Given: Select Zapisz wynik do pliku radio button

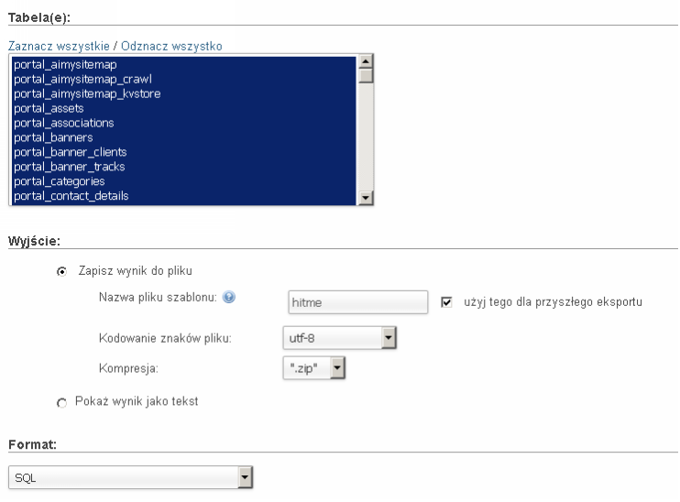Looking at the screenshot, I should tap(61, 272).
